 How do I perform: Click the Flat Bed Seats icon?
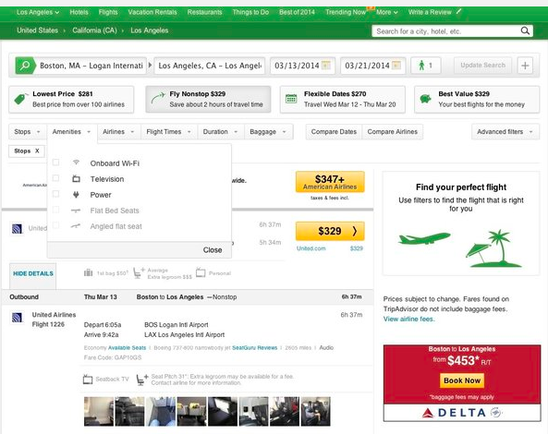tap(76, 211)
